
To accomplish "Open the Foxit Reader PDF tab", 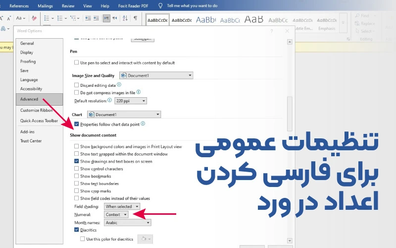I will click(x=133, y=6).
